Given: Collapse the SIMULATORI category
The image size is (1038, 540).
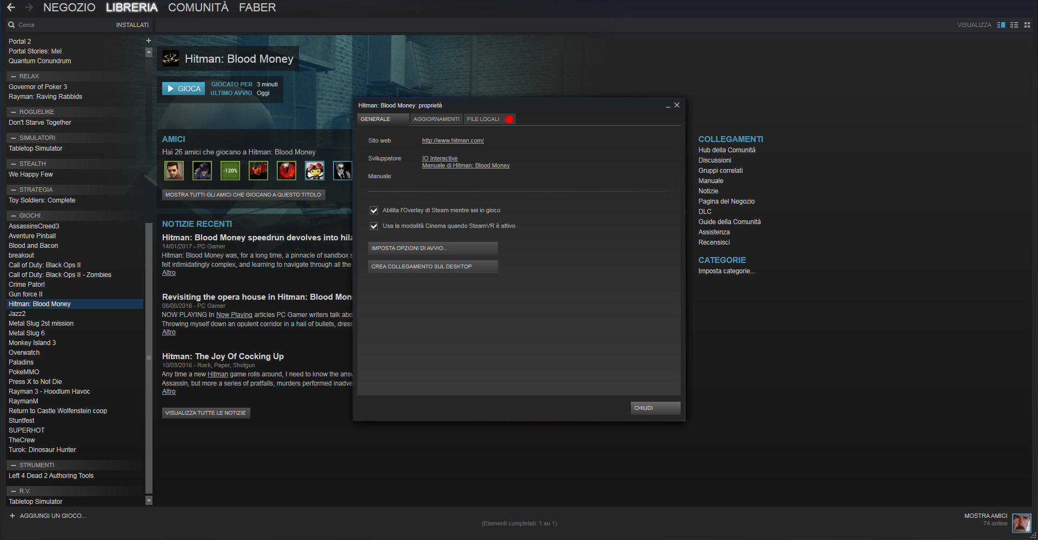Looking at the screenshot, I should 14,138.
